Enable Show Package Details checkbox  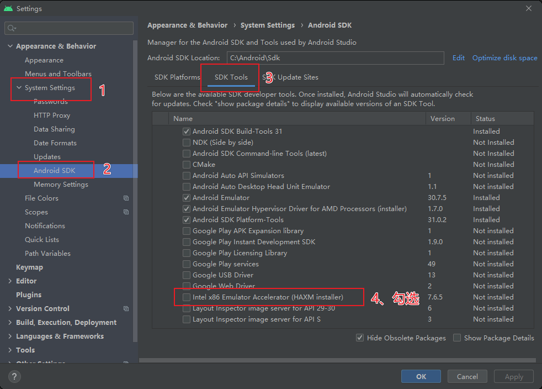457,338
